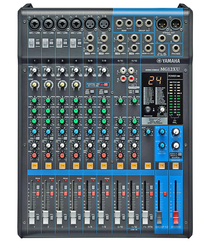Screen dimensions: 210x243
Task: Toggle the channel 1 PAD 26dB switch
Action: point(31,43)
